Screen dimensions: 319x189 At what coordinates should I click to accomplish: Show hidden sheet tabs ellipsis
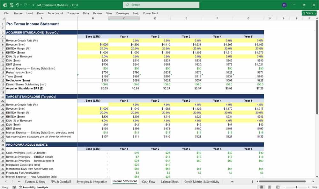point(19,181)
